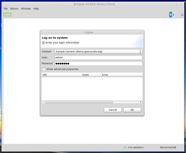Click the right arrow of the table scrollbar
Image resolution: width=186 pixels, height=153 pixels.
pyautogui.click(x=141, y=102)
